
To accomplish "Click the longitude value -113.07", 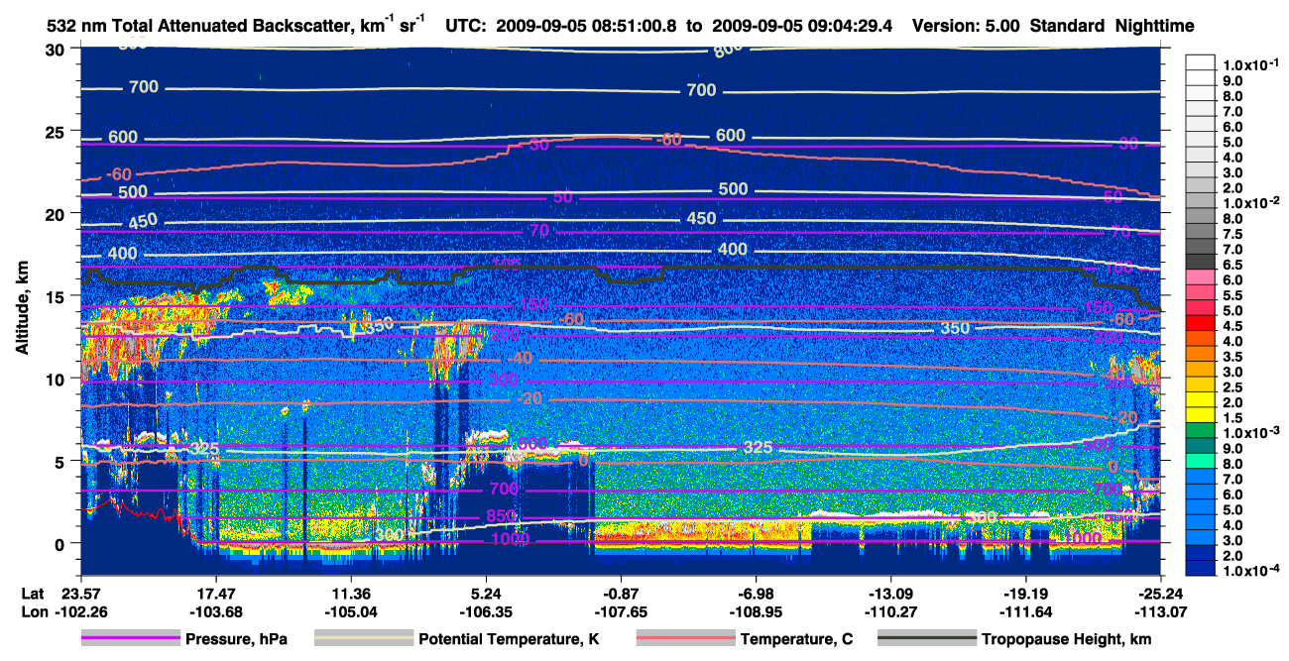I will click(1160, 611).
